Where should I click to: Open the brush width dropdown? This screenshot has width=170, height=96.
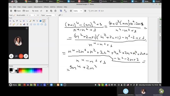(x=34, y=15)
